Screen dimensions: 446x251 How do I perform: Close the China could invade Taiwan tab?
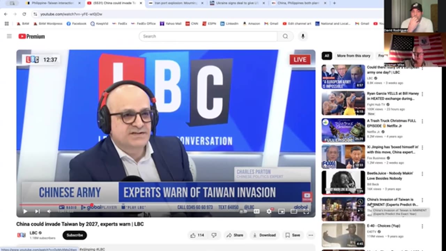(140, 3)
